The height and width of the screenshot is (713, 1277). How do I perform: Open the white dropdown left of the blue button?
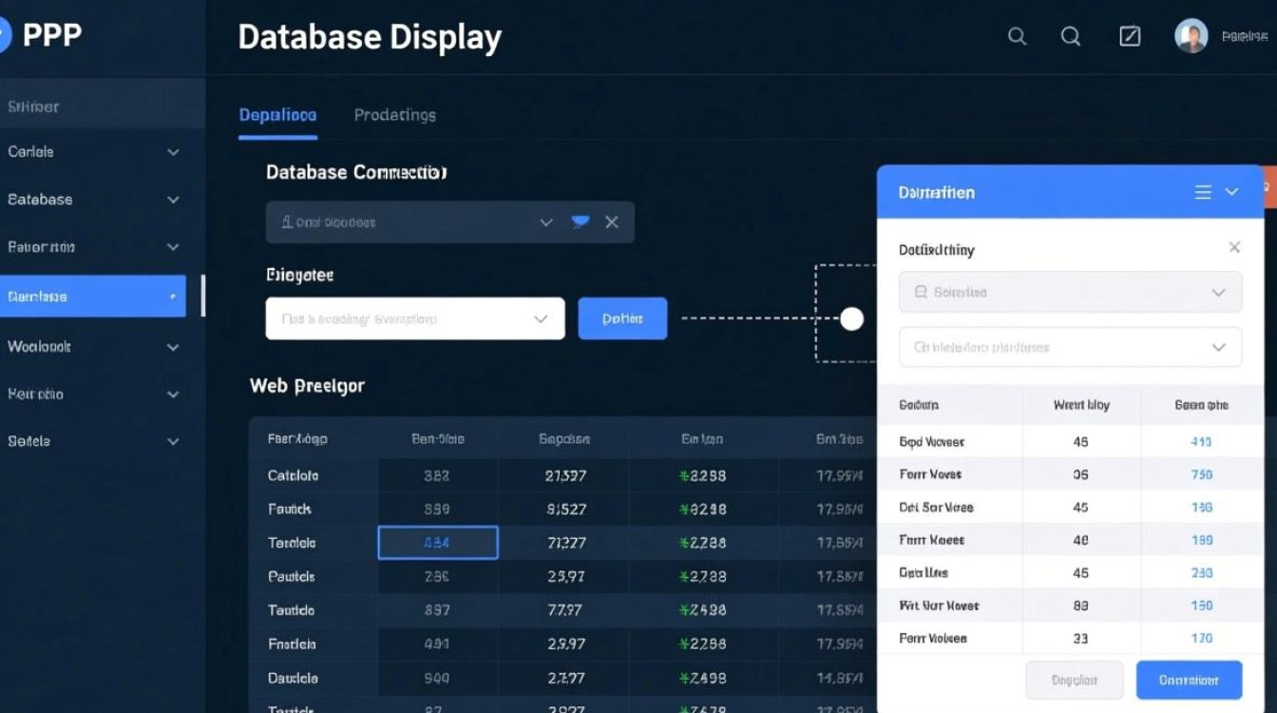pyautogui.click(x=414, y=319)
